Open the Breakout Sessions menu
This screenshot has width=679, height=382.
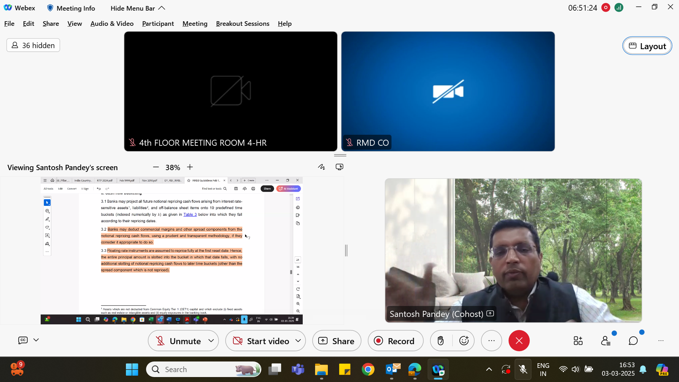(x=243, y=24)
